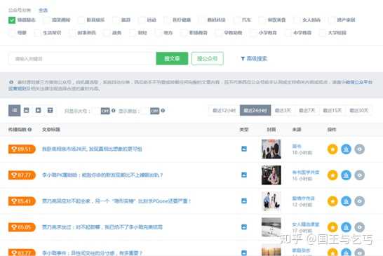The image size is (383, 256).
Task: Open stats chart icon for second article
Action: tap(346, 175)
